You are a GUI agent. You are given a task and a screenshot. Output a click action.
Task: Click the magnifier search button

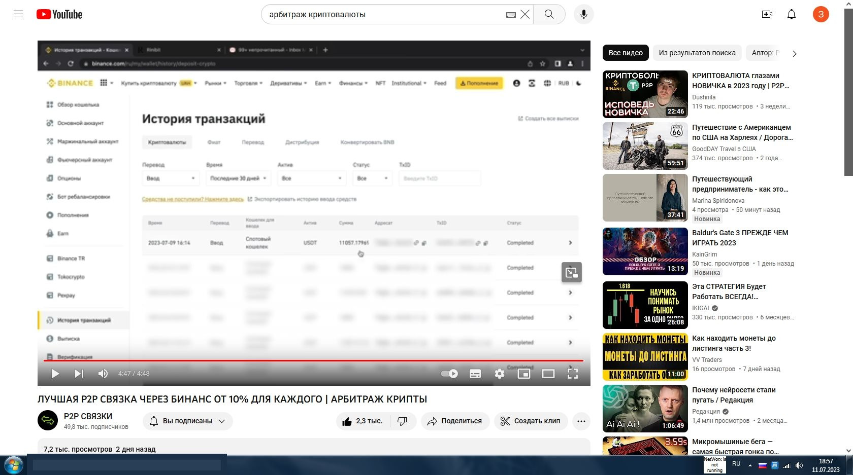pyautogui.click(x=549, y=14)
